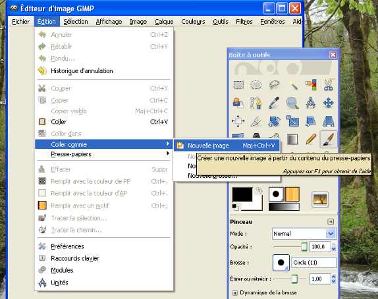Screen dimensions: 378x299
Task: Close the Boîte à outils window
Action: (x=333, y=55)
